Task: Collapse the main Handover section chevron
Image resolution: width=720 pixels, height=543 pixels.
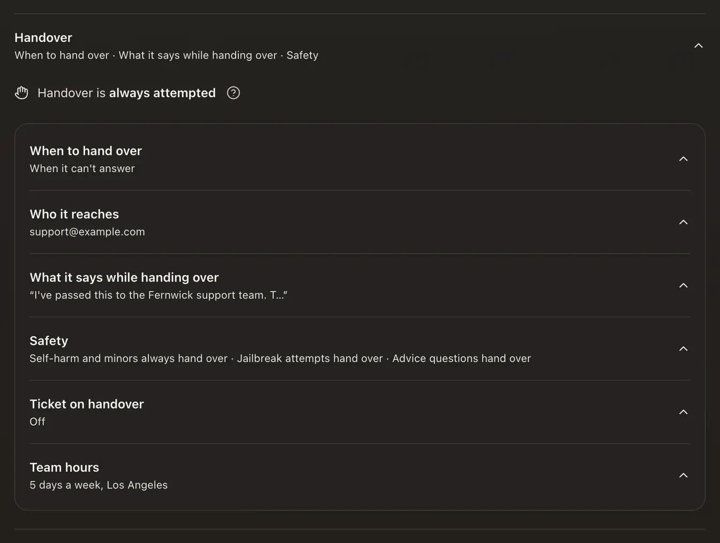Action: click(698, 46)
